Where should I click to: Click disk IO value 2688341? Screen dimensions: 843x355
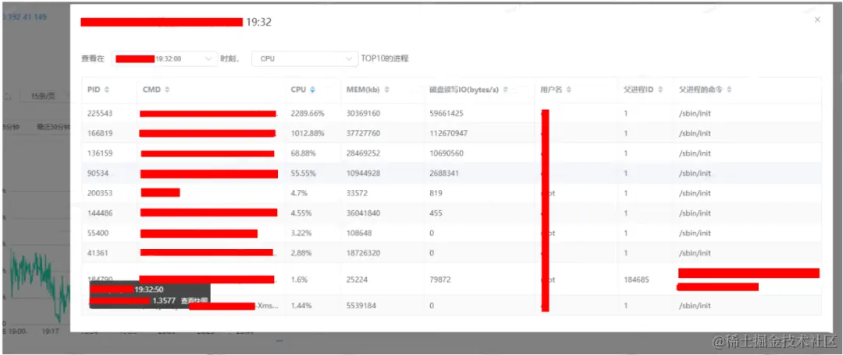click(x=445, y=173)
